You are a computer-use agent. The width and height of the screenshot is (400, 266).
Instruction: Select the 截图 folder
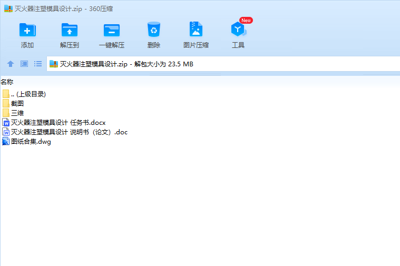click(13, 104)
